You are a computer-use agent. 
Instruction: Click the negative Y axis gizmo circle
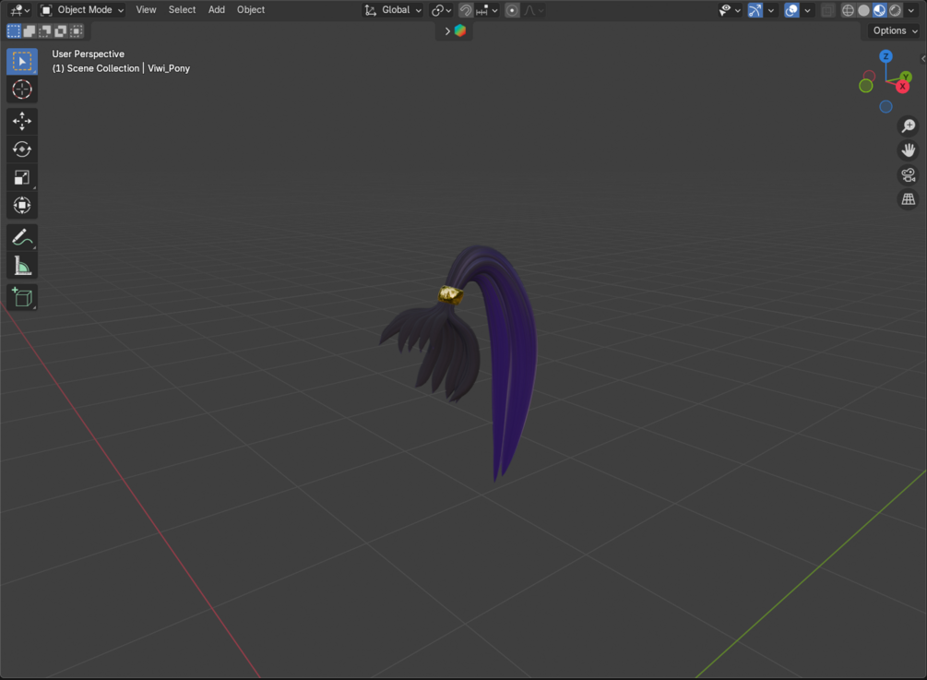point(866,86)
